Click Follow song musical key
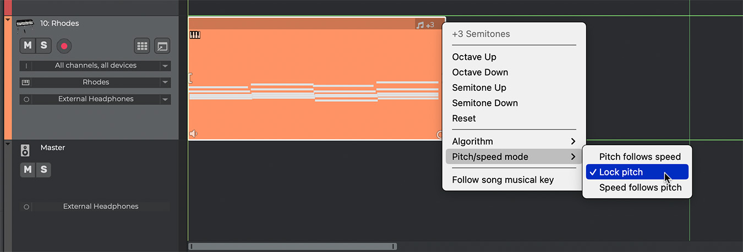Screen dimensions: 743x252 (502, 180)
